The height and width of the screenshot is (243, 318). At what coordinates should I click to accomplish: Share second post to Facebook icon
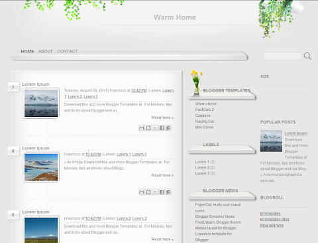162,192
